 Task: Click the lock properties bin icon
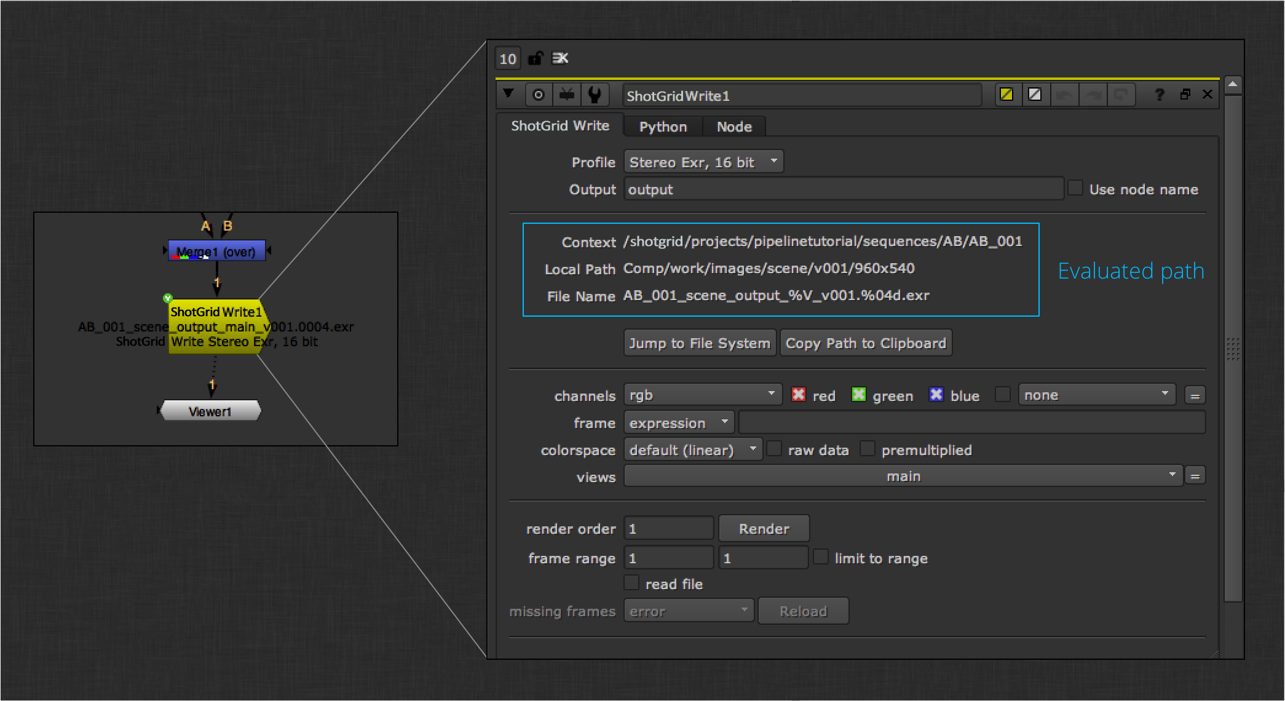(x=536, y=58)
